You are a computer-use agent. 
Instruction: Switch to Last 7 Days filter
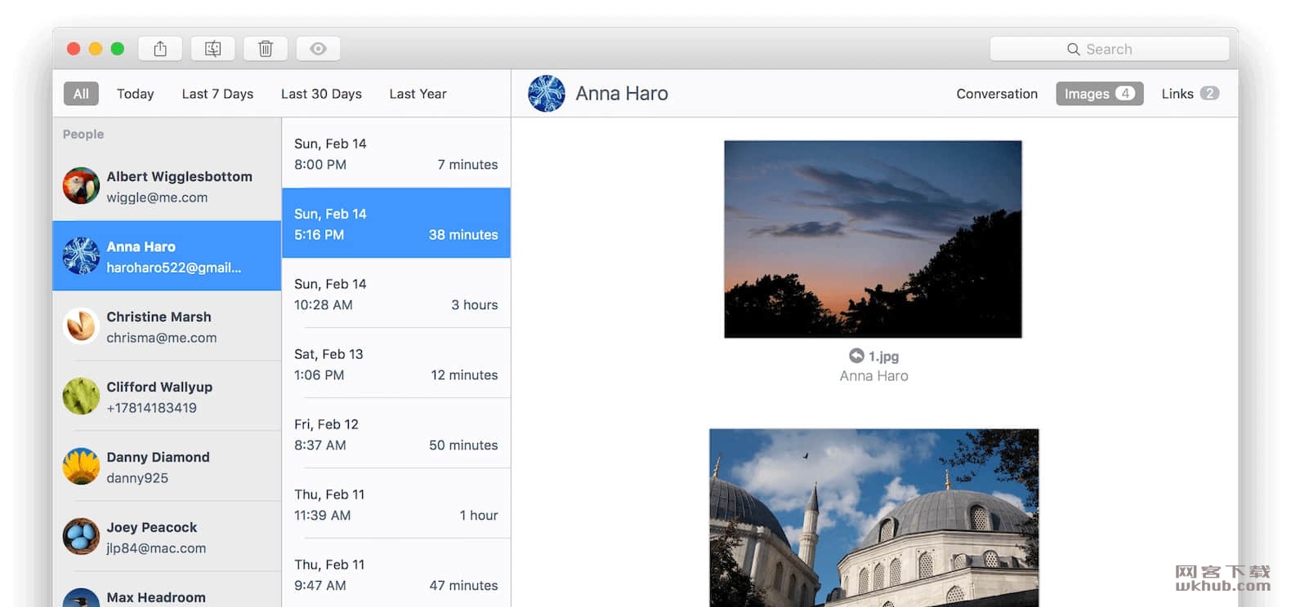tap(217, 94)
